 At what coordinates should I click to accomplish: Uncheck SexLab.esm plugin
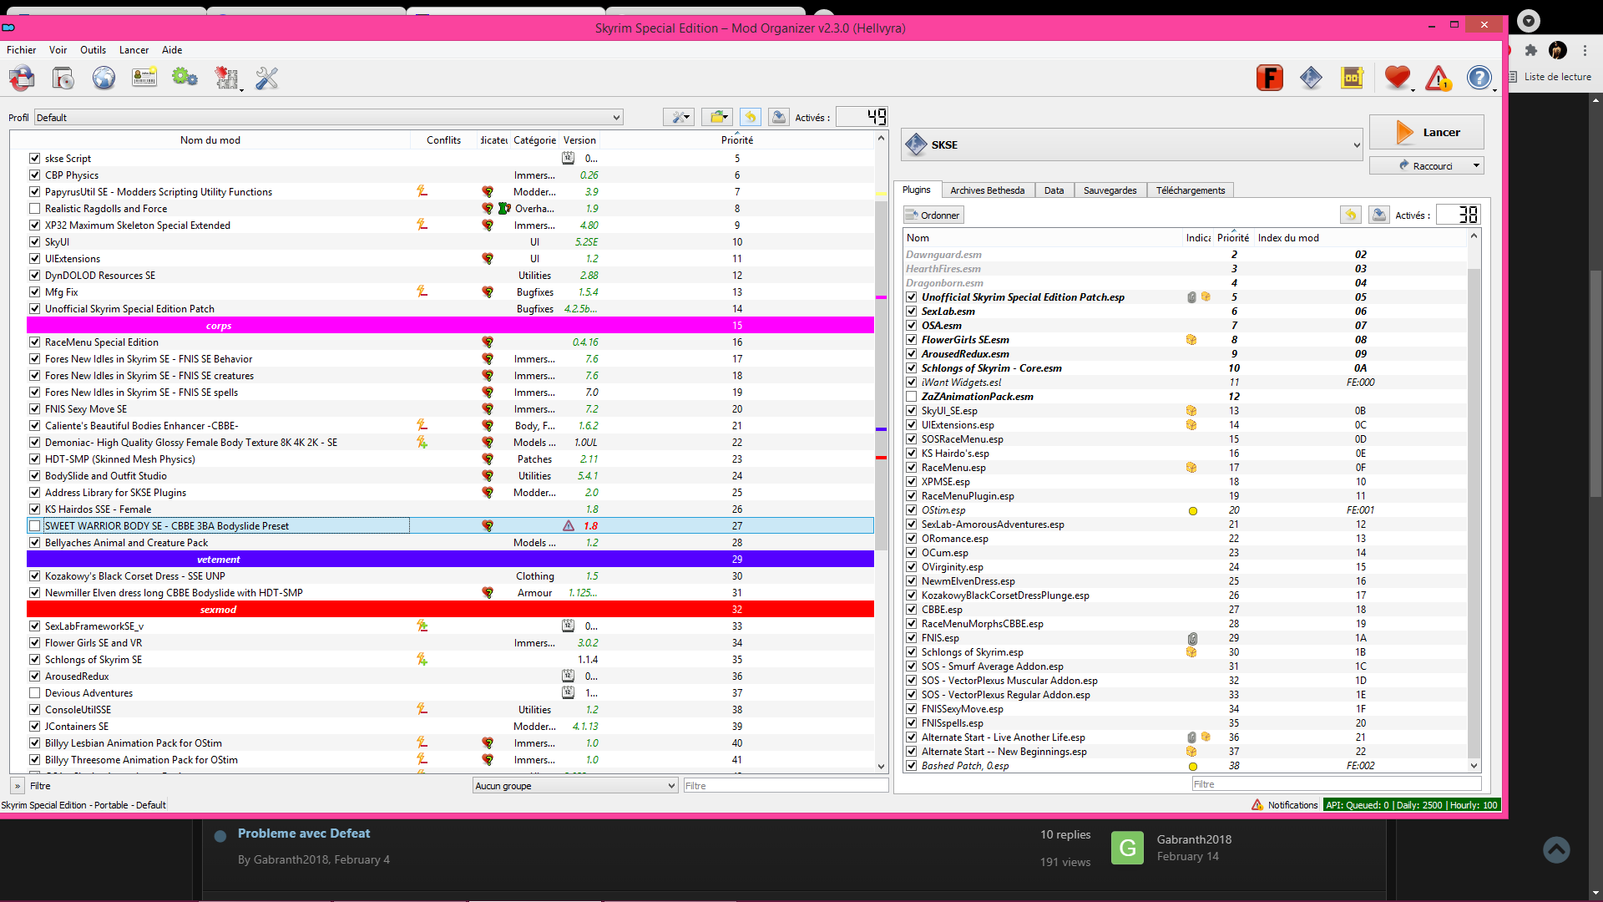(911, 312)
